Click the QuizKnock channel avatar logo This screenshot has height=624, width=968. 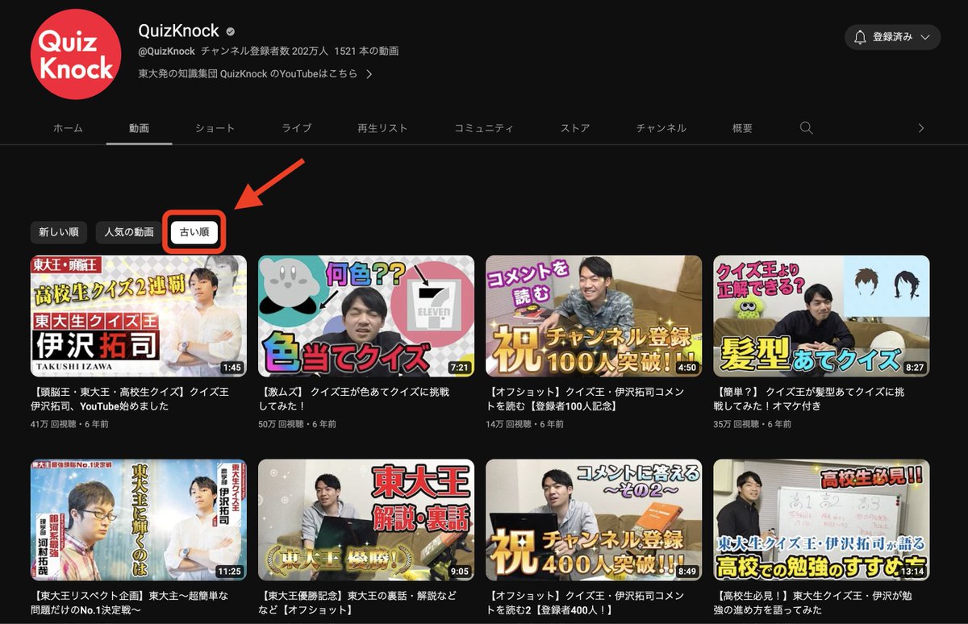[77, 53]
